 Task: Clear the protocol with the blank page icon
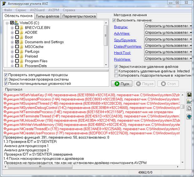(x=189, y=108)
